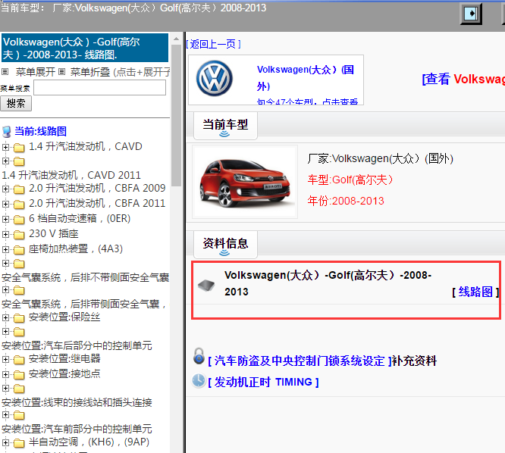Click folder icon above 安装位置:汽车前部分中的控制单元
The image size is (505, 453).
(x=19, y=415)
